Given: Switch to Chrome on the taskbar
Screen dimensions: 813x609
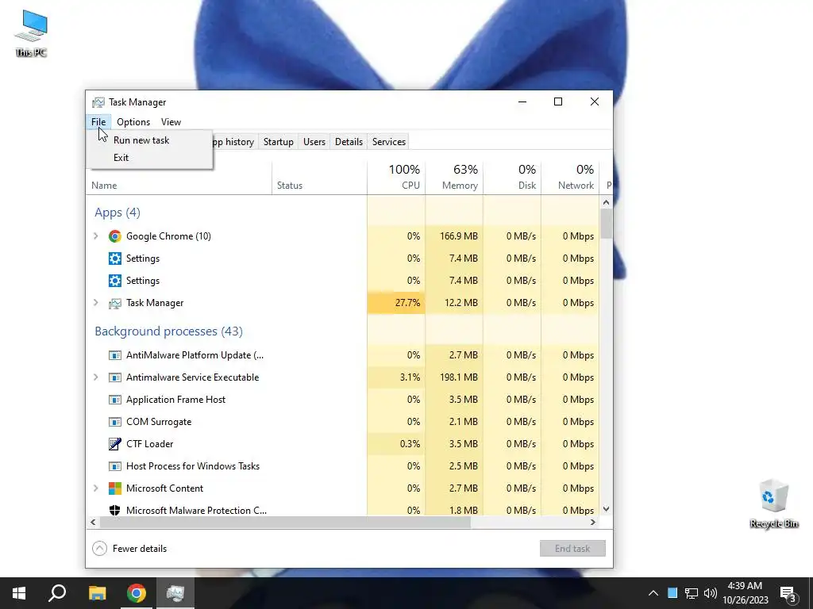Looking at the screenshot, I should [x=137, y=593].
